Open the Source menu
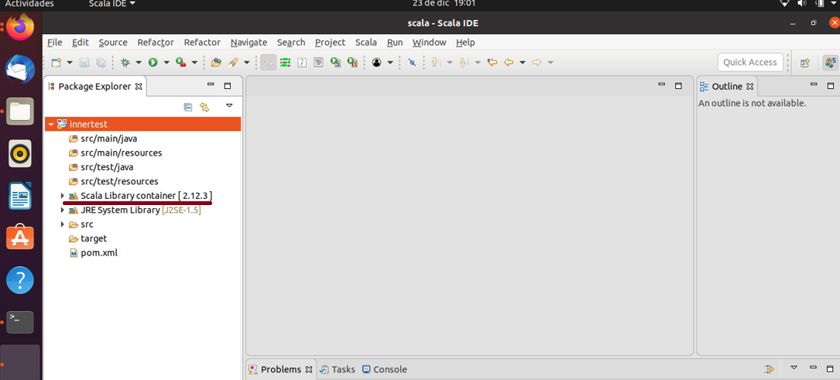This screenshot has height=380, width=840. coord(113,43)
